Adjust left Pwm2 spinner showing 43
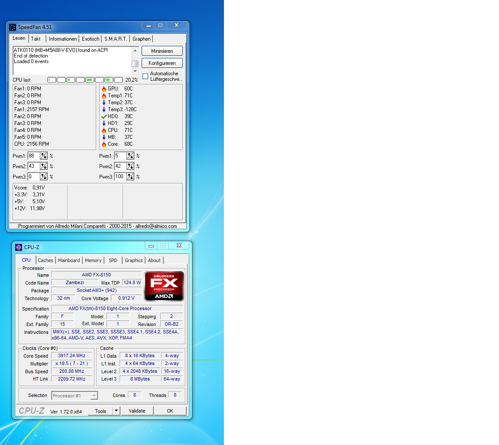 pyautogui.click(x=44, y=166)
